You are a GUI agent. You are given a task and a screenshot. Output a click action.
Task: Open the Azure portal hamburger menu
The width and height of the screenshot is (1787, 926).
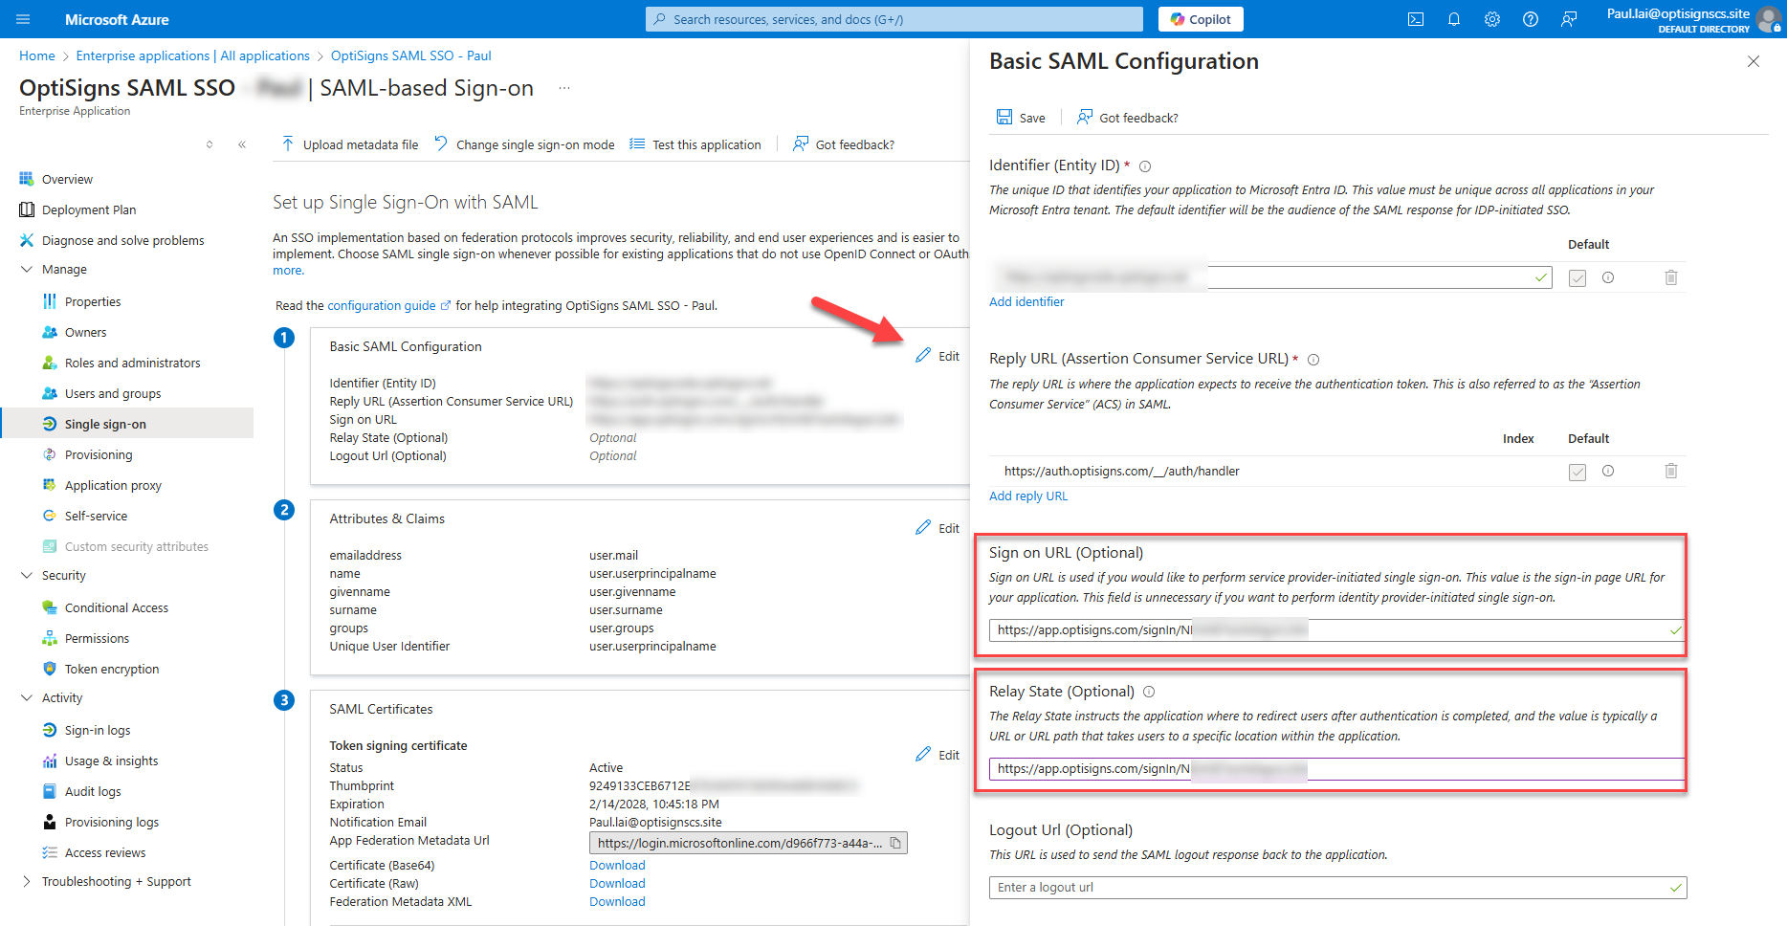[23, 19]
